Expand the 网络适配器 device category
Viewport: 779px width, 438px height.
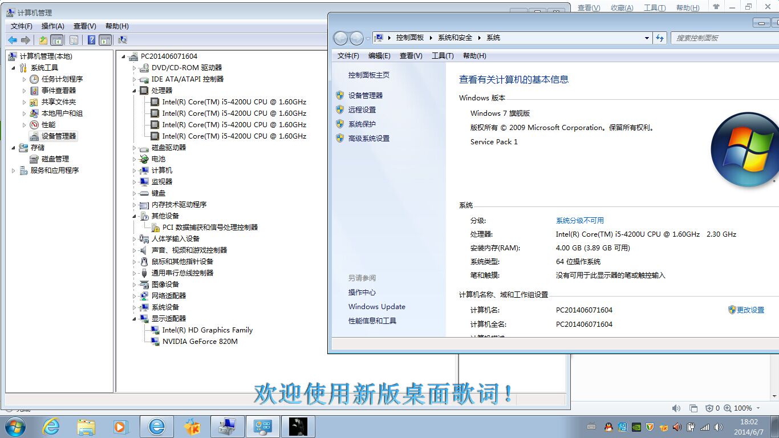(135, 296)
